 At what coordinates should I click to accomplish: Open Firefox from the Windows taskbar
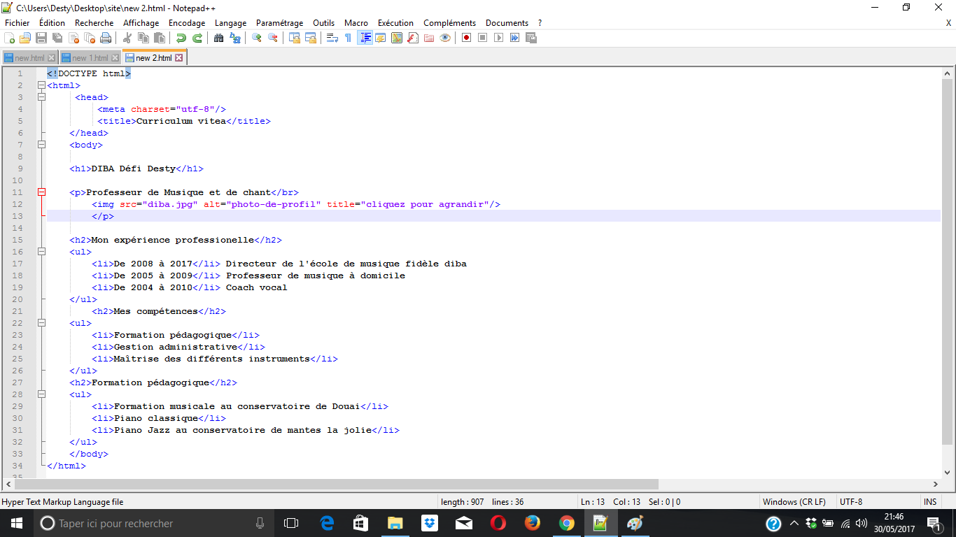[533, 523]
